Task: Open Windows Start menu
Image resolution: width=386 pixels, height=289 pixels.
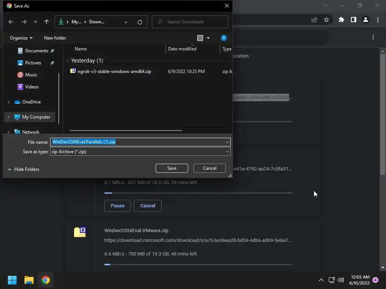Action: tap(12, 280)
